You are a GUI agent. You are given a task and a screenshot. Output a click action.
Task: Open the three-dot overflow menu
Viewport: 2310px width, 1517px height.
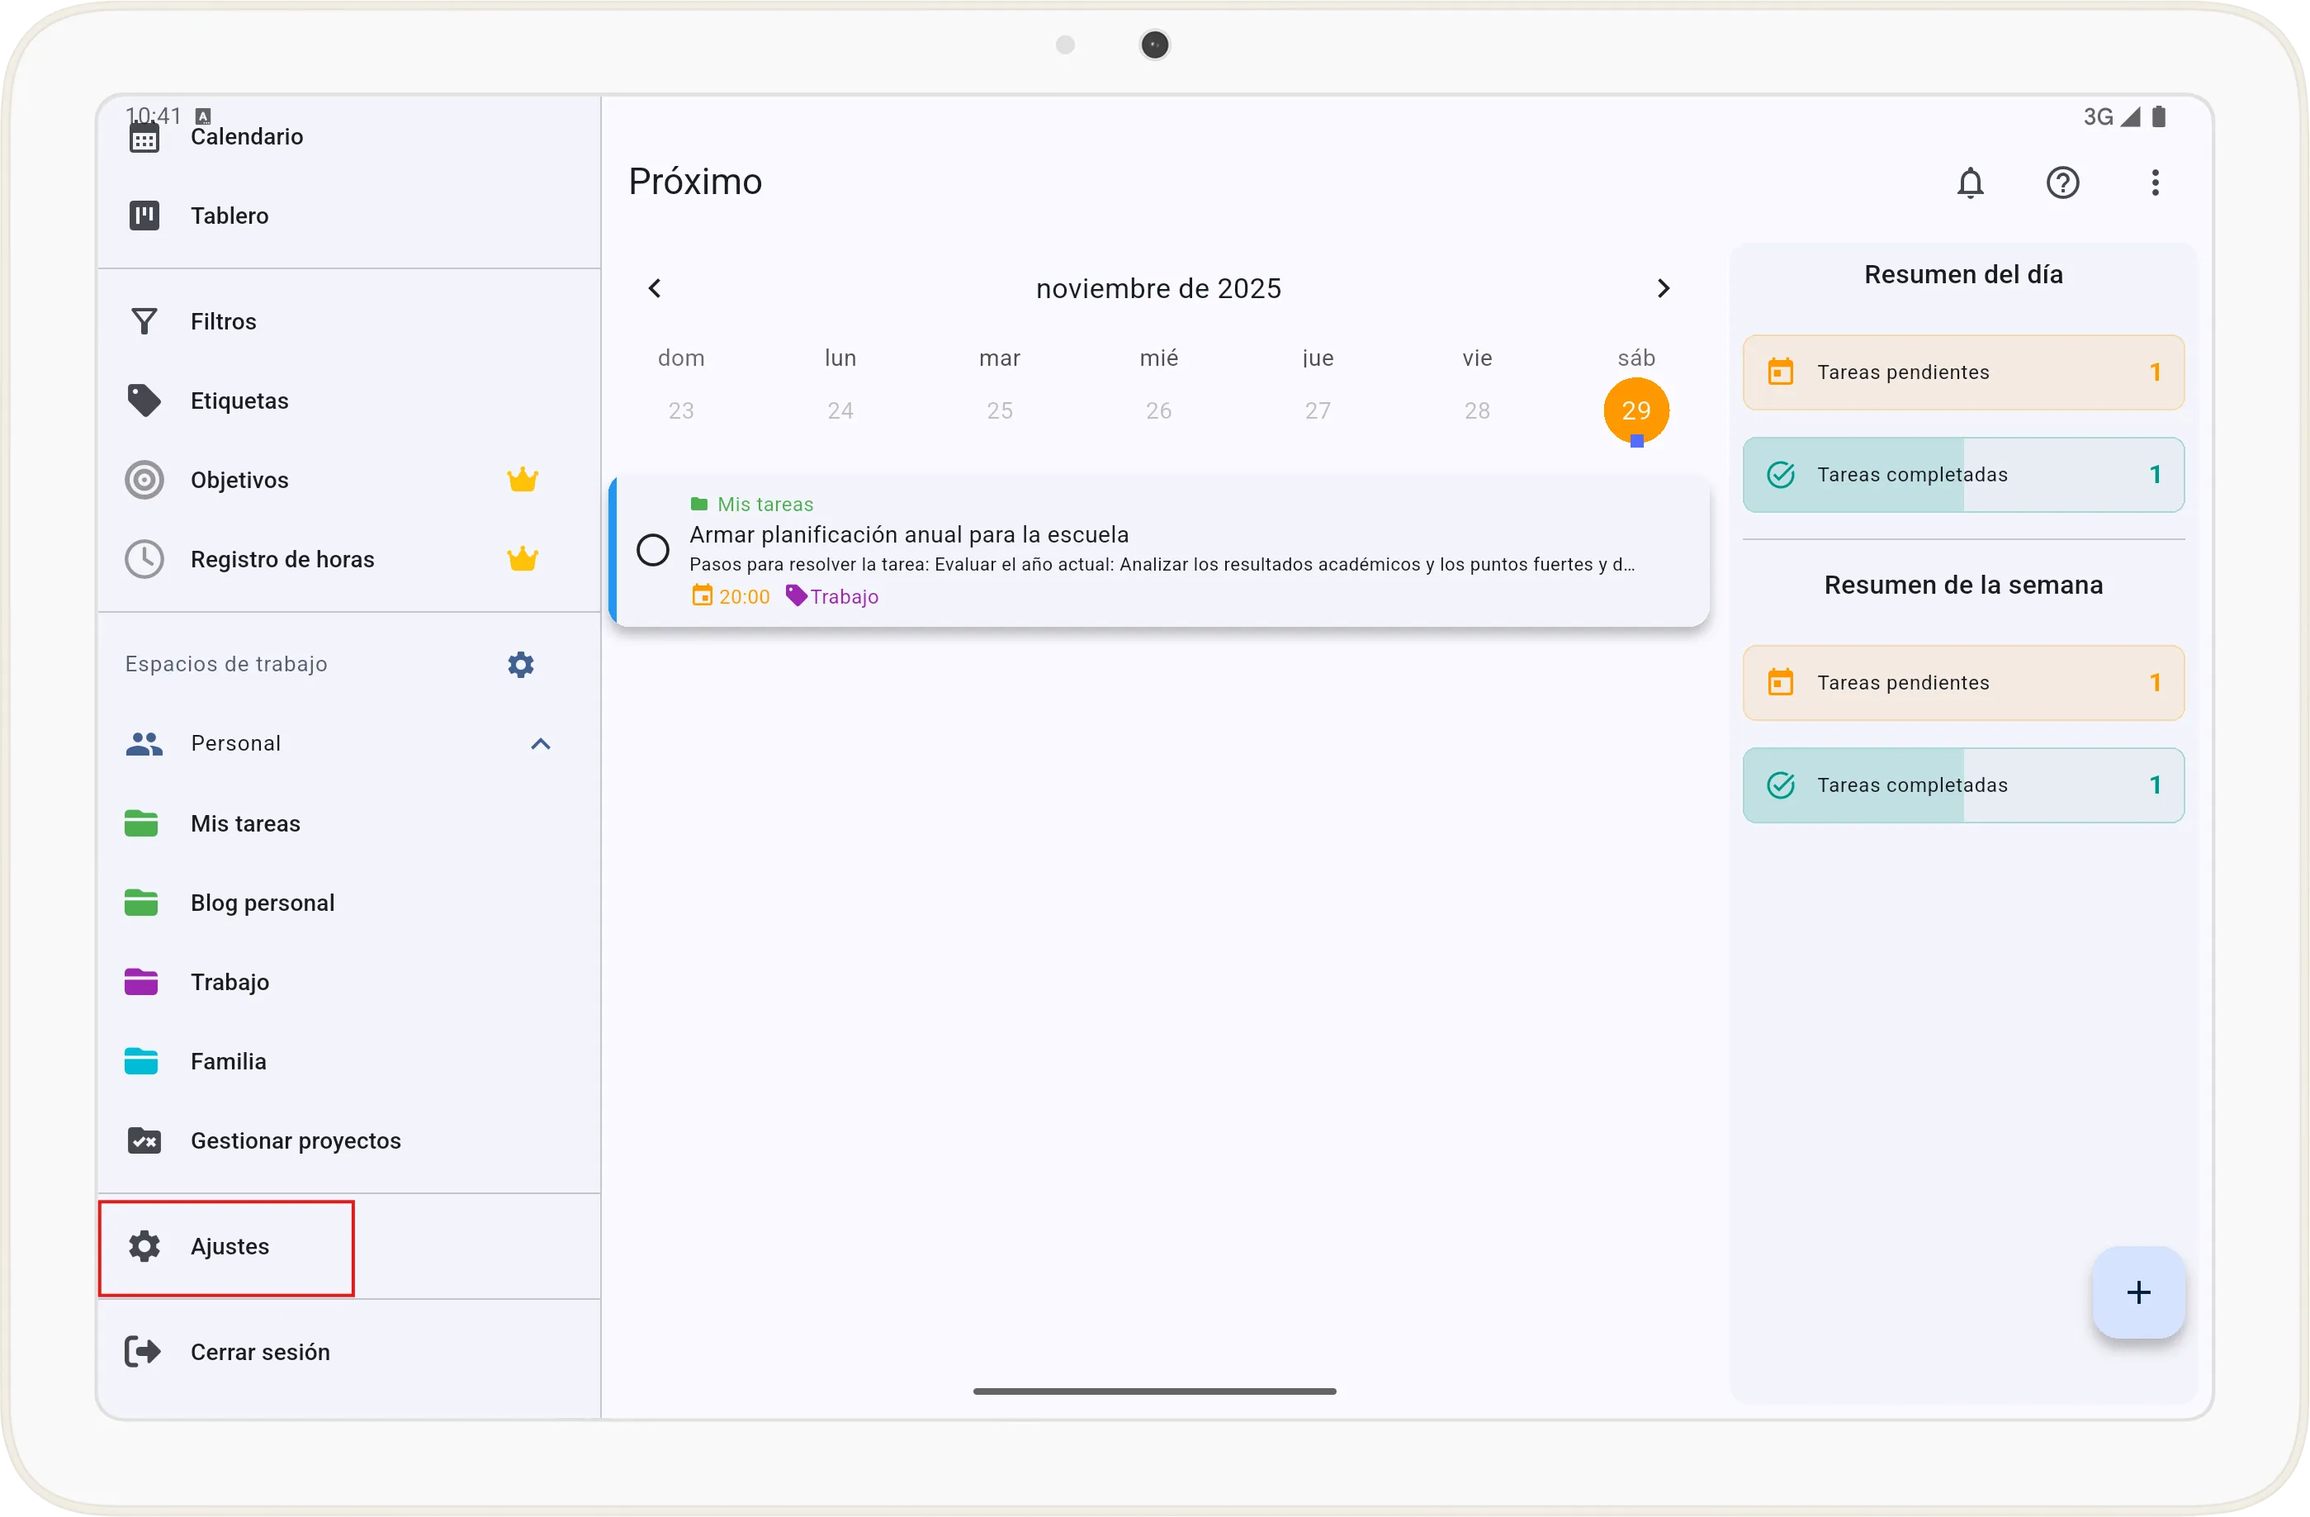pyautogui.click(x=2154, y=183)
